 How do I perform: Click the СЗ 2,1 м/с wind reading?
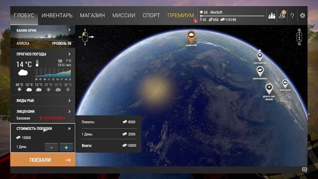click(x=65, y=65)
